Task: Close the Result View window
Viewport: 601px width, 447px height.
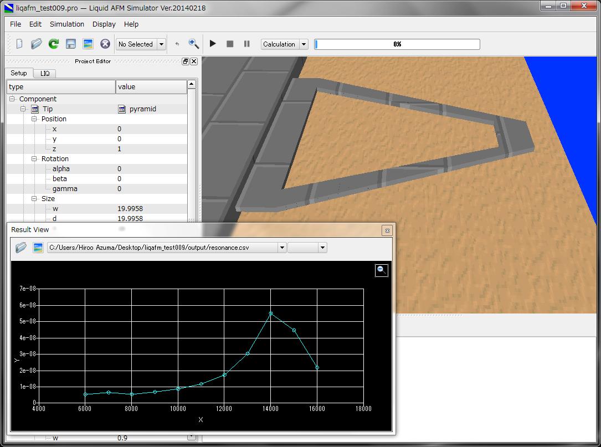Action: [387, 230]
